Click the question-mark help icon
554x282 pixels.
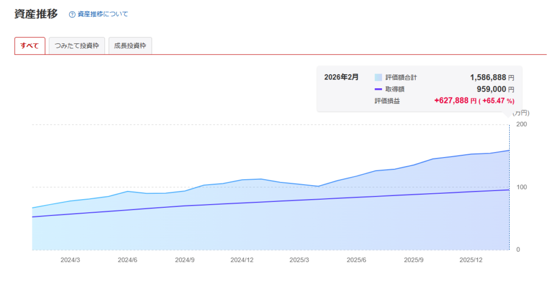click(72, 15)
